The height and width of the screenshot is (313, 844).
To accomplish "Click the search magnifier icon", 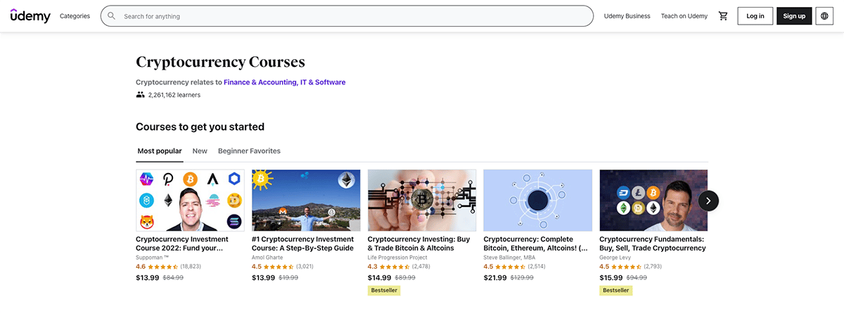I will coord(111,16).
